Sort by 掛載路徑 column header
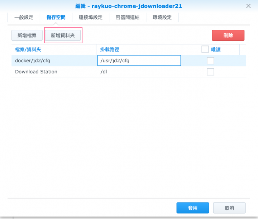The image size is (258, 219). point(139,49)
